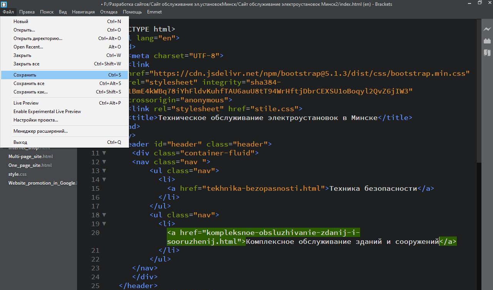Open the Emmet menu
This screenshot has width=493, height=290.
tap(154, 12)
